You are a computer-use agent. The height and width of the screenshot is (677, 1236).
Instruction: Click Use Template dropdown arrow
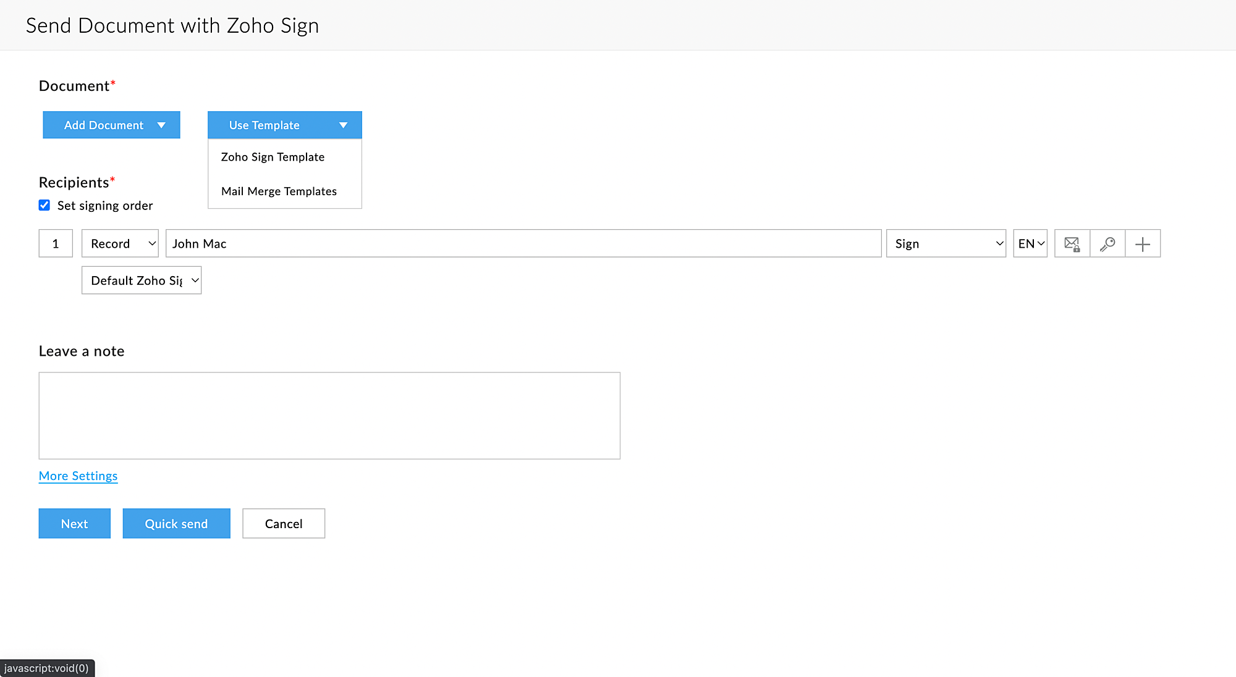[x=343, y=125]
